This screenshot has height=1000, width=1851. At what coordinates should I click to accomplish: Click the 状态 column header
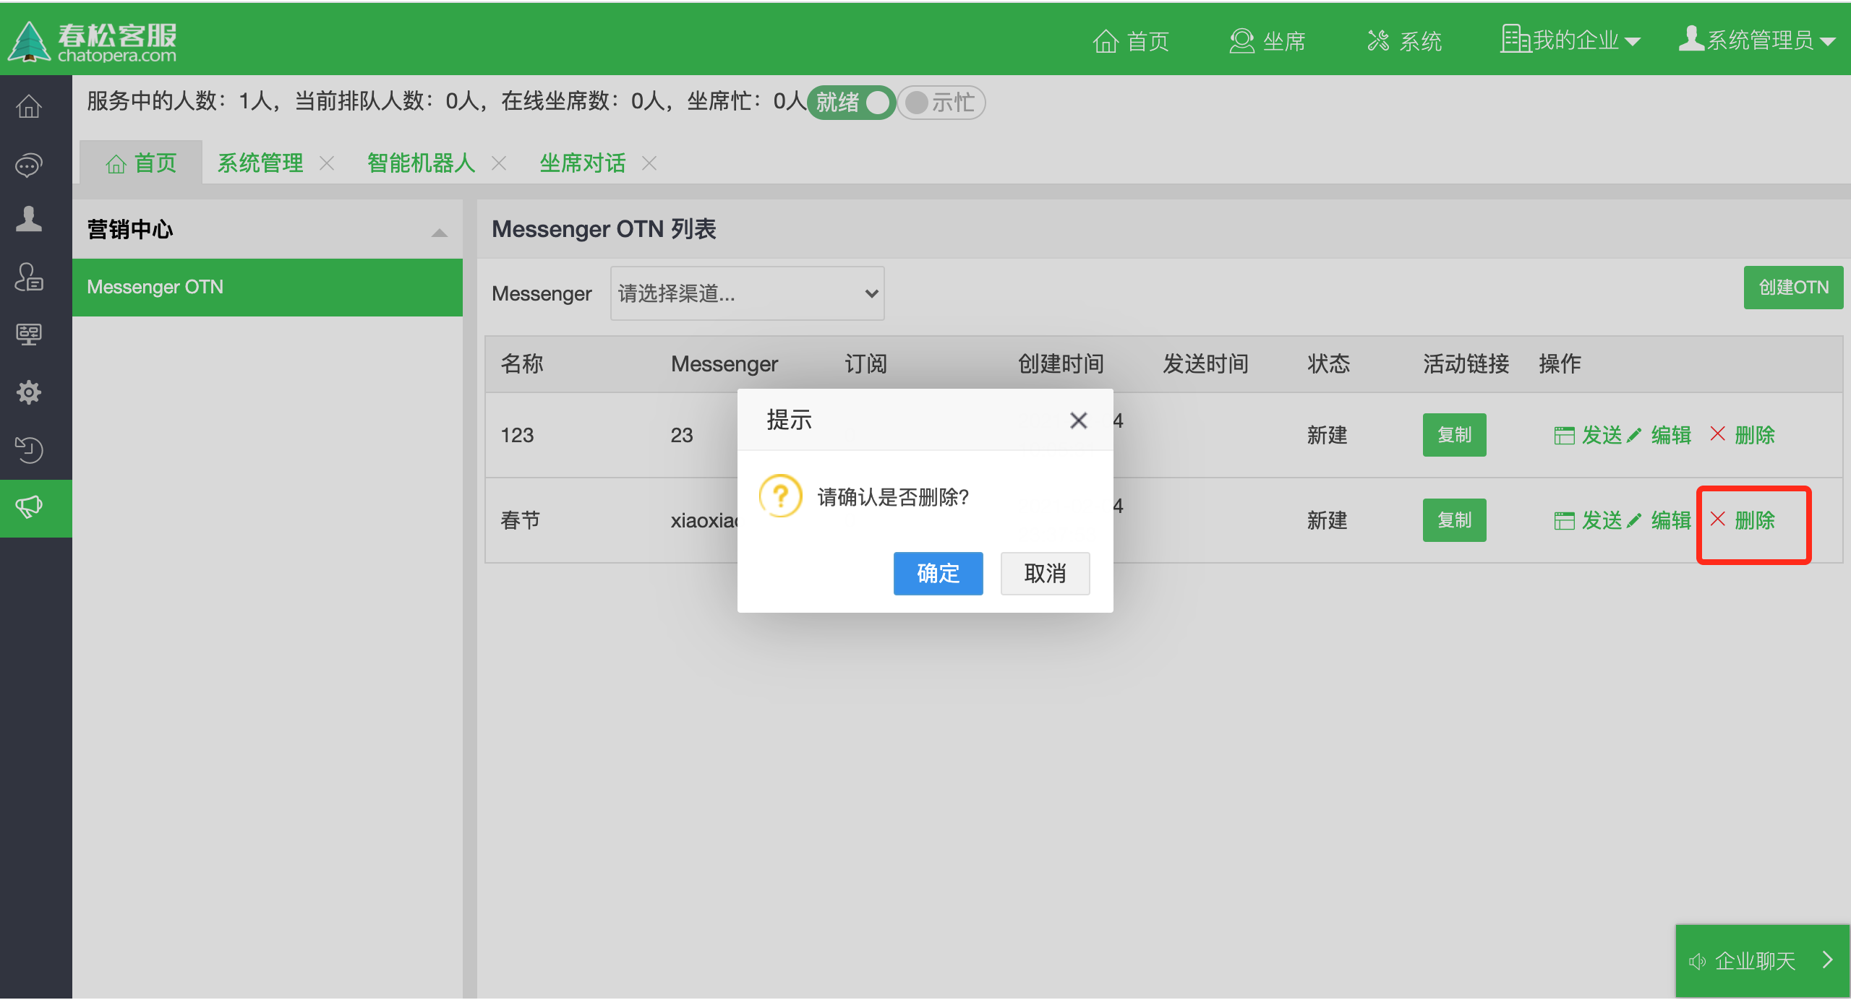pos(1328,363)
